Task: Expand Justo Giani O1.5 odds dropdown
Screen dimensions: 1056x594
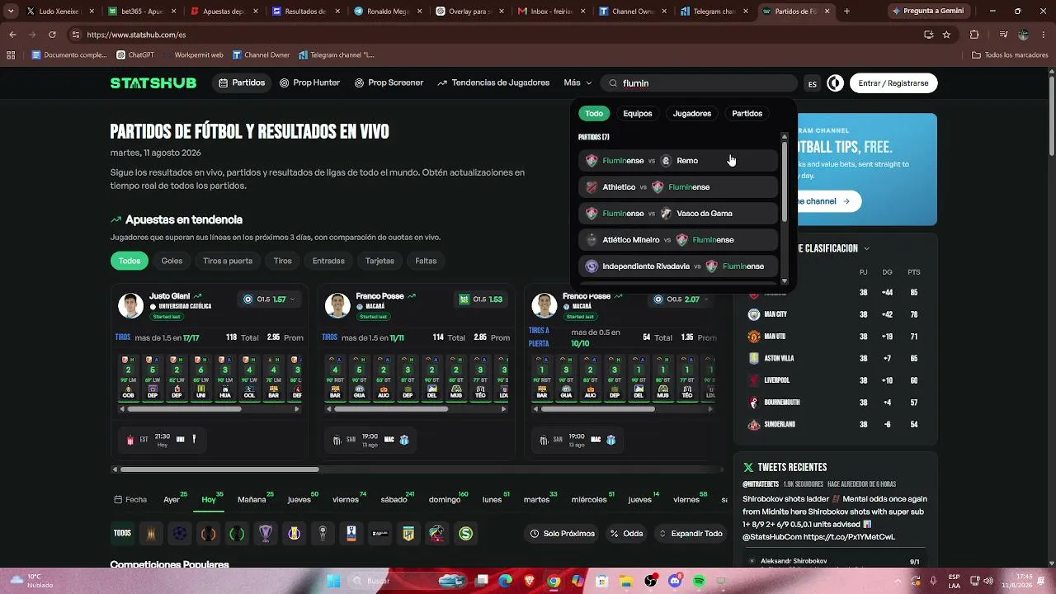Action: (270, 299)
